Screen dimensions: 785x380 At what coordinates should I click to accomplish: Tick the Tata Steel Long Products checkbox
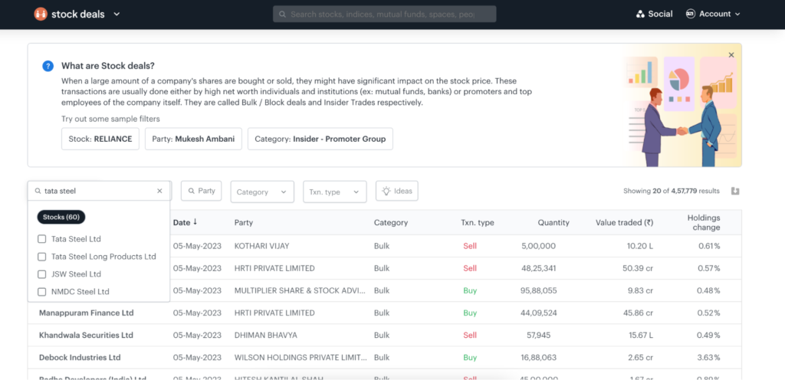42,257
